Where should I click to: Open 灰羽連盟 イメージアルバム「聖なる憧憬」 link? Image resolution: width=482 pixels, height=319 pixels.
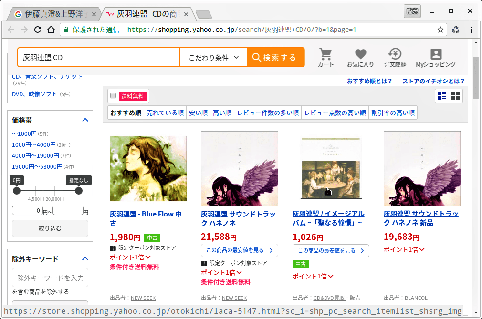pyautogui.click(x=329, y=218)
